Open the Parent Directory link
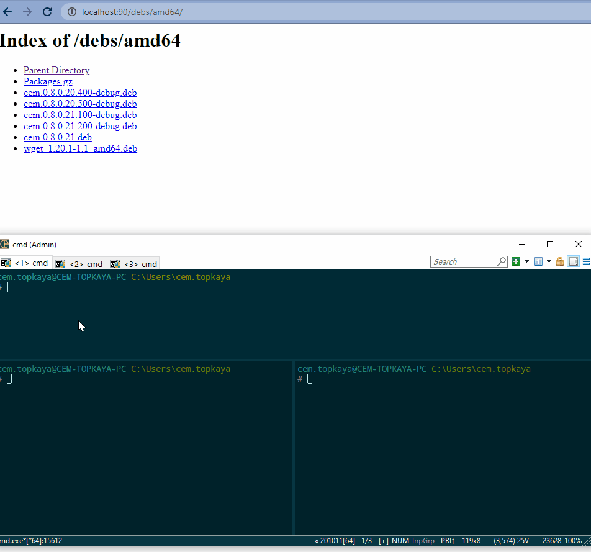Screen dimensions: 591x552 coord(56,70)
